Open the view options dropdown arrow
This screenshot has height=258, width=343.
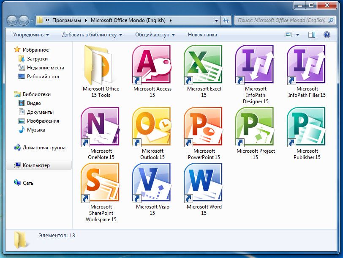297,35
